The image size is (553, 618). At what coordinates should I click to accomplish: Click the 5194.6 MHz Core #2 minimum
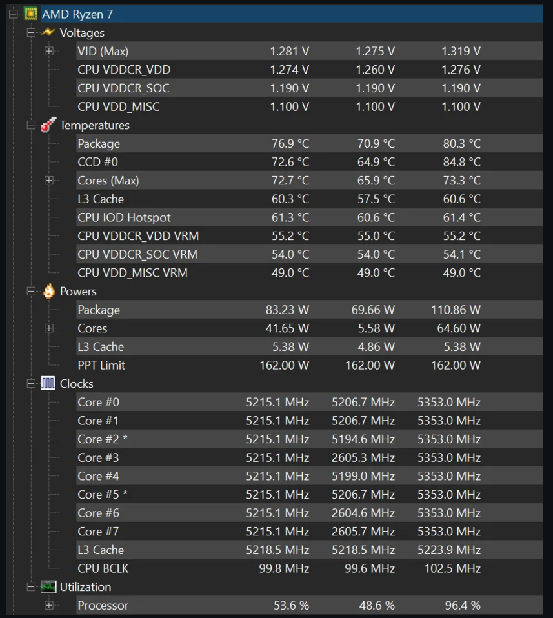363,439
